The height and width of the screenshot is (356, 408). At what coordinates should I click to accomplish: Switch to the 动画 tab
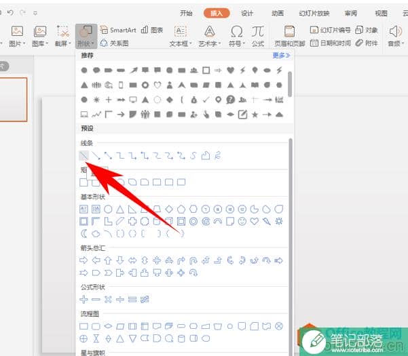tap(278, 13)
